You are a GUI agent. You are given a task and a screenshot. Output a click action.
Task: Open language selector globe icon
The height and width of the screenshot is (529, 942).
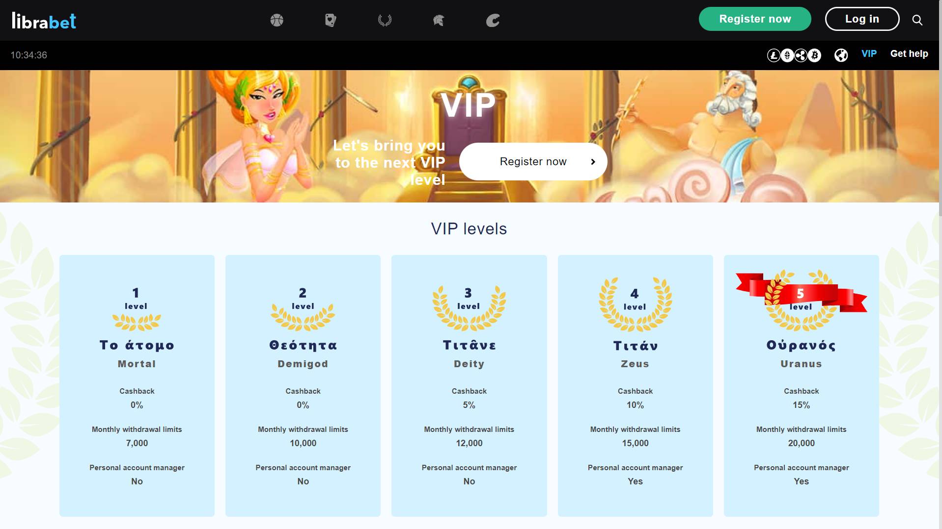pyautogui.click(x=841, y=55)
